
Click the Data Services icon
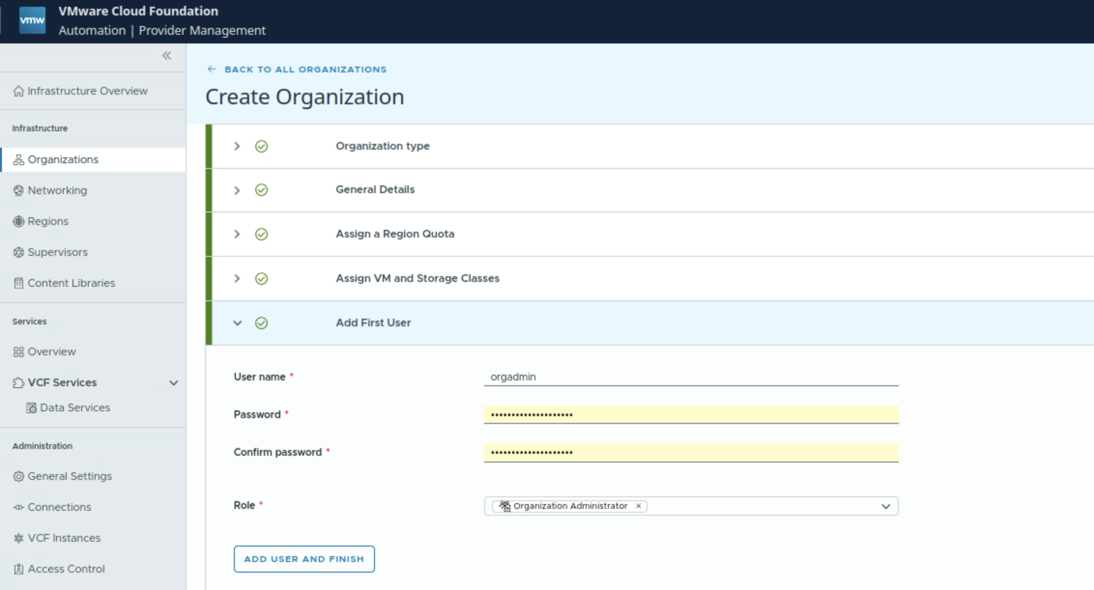(31, 408)
